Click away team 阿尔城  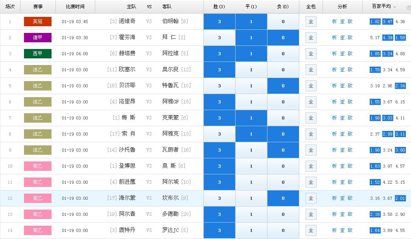[170, 182]
